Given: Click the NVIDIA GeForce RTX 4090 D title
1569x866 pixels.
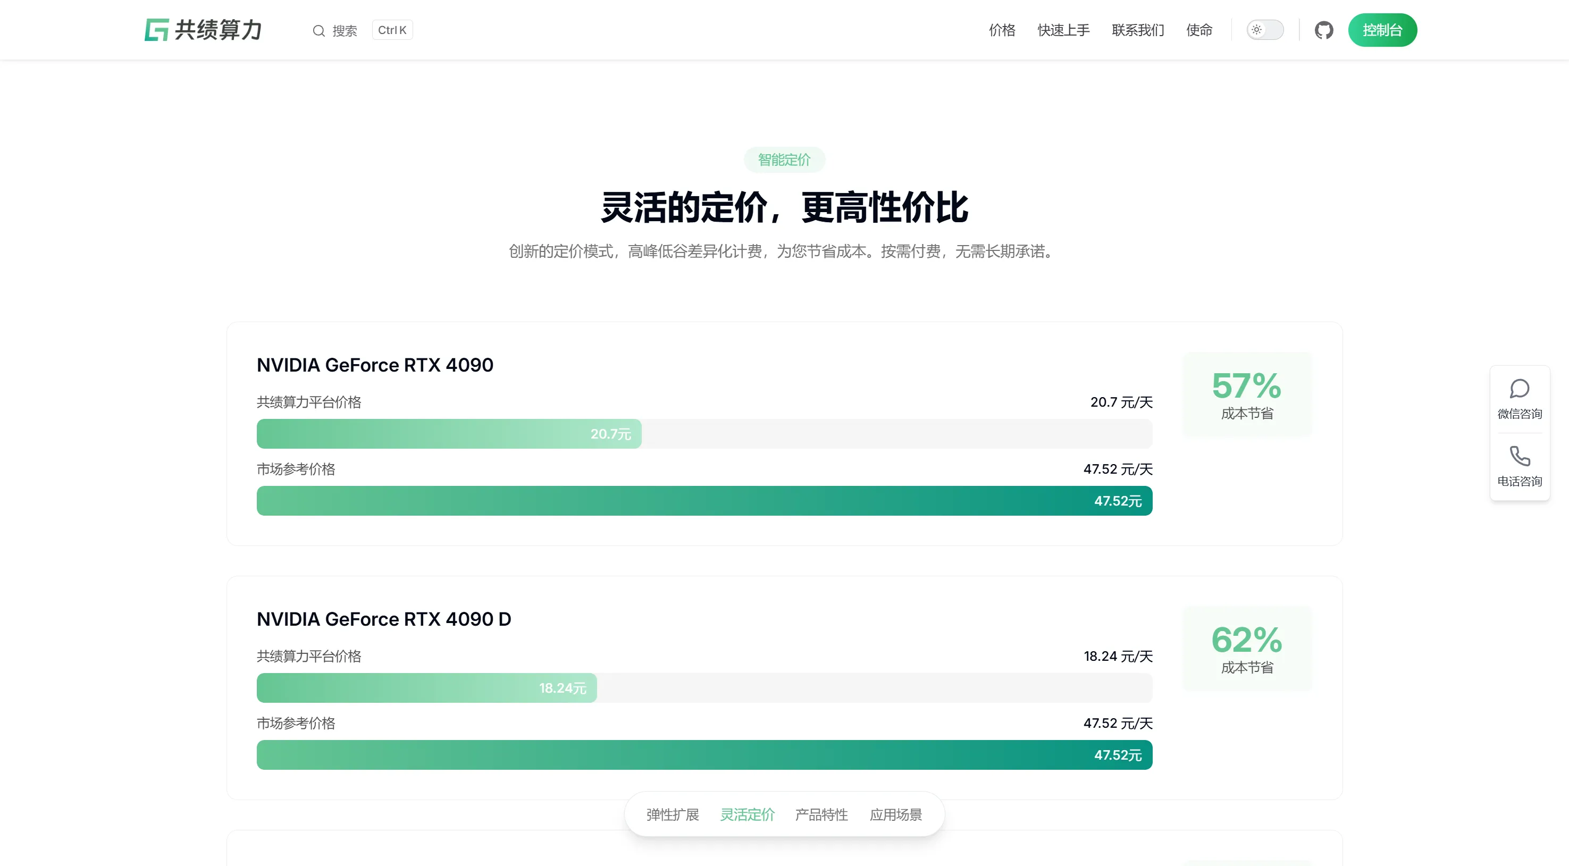Looking at the screenshot, I should [x=384, y=619].
